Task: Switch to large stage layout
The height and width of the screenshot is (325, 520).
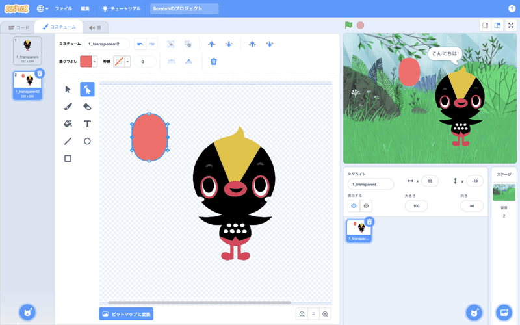Action: (497, 25)
